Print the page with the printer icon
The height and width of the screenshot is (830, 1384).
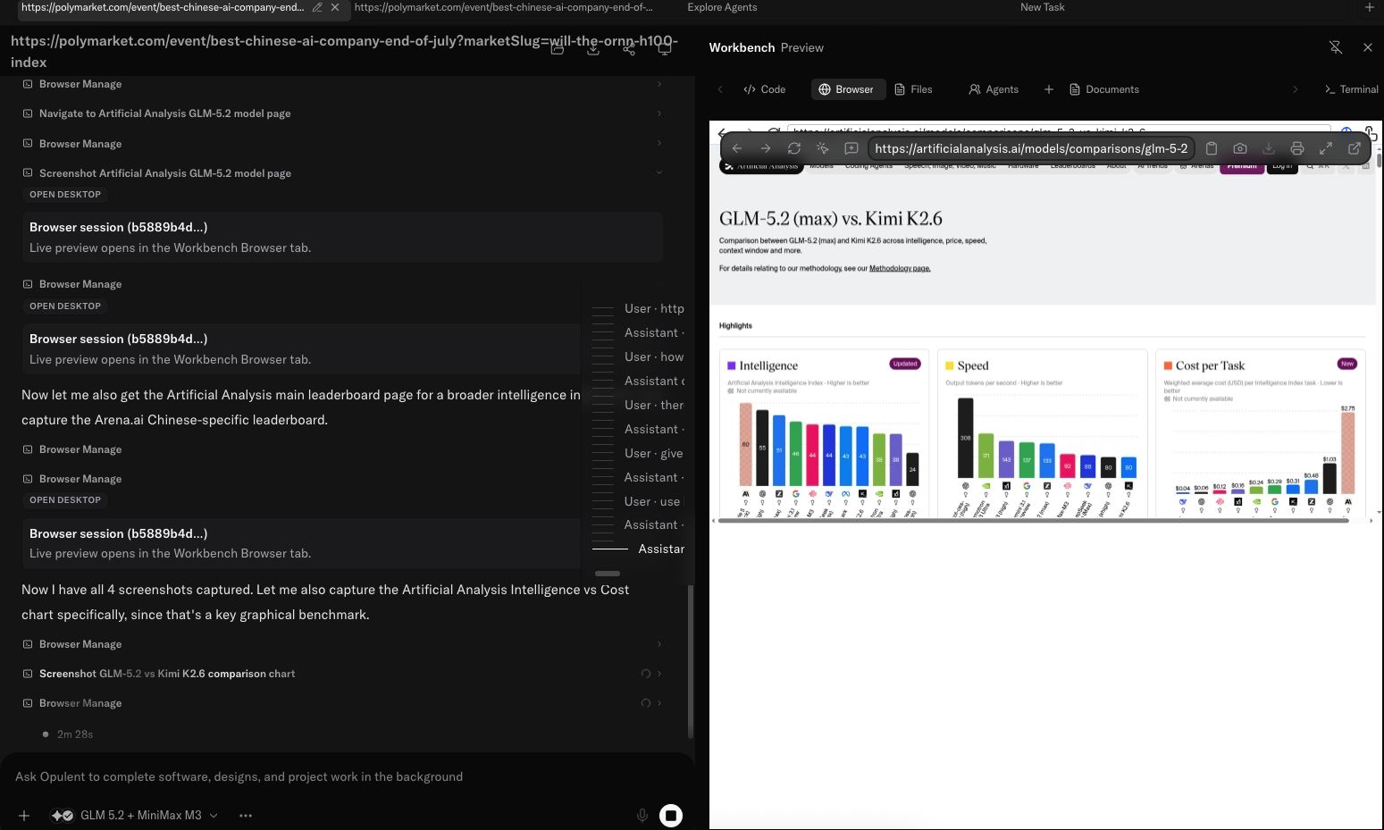click(x=1297, y=148)
